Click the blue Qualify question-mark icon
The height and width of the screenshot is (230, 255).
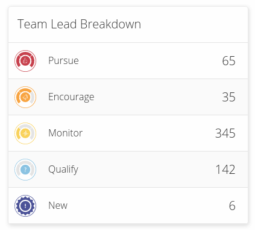pyautogui.click(x=25, y=170)
